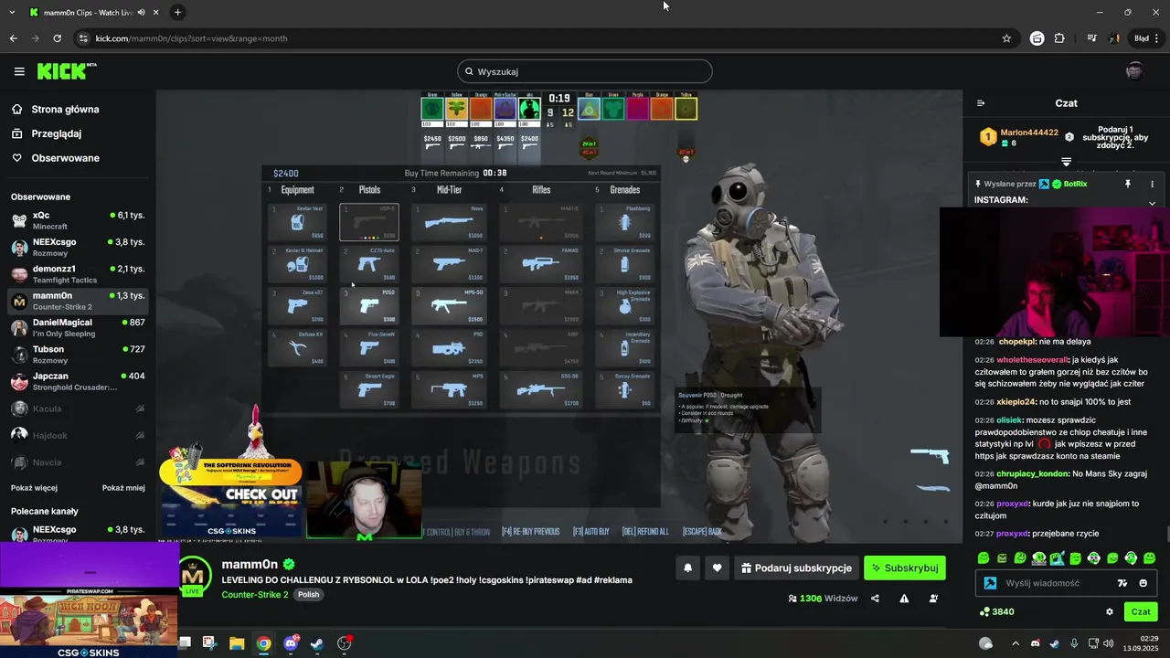The height and width of the screenshot is (658, 1170).
Task: Click BotRix username in pinned message
Action: [x=1075, y=184]
